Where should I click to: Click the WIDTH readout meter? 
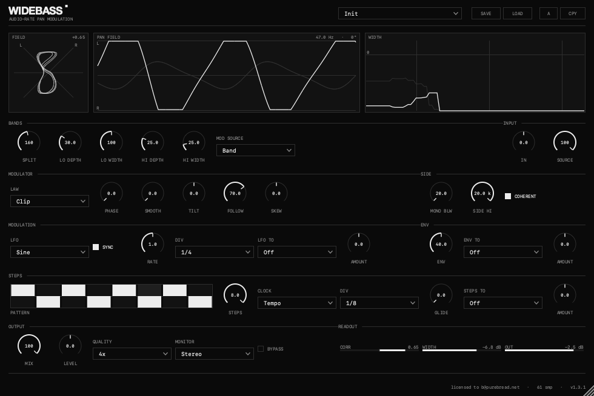coord(462,348)
